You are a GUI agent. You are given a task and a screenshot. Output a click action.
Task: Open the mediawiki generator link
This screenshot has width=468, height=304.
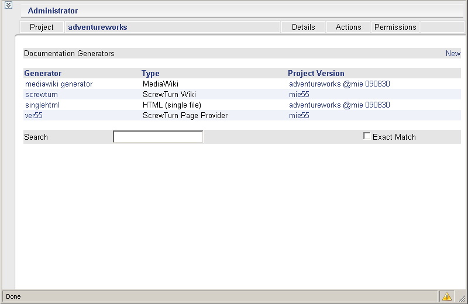click(x=59, y=84)
